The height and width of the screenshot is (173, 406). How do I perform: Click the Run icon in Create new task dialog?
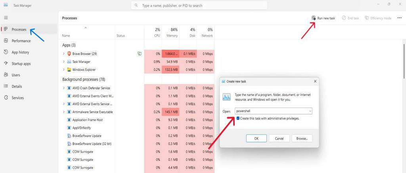[226, 97]
